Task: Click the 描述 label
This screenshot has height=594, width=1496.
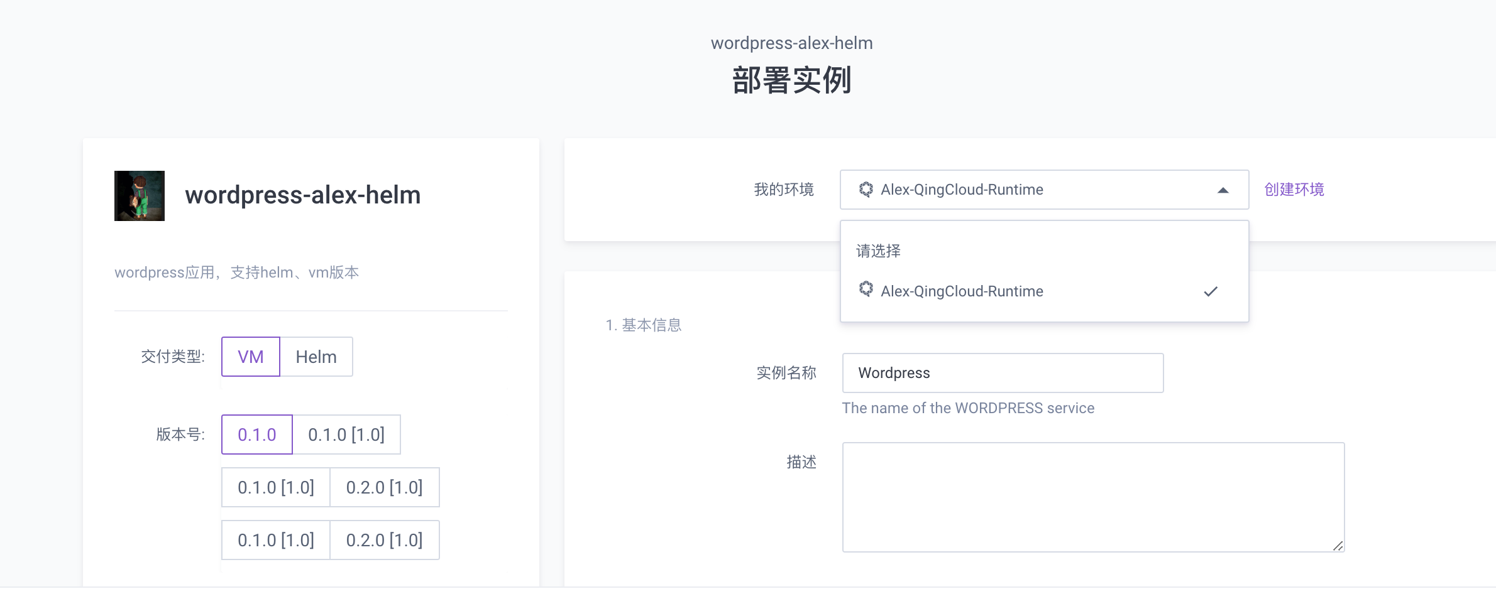Action: [801, 462]
